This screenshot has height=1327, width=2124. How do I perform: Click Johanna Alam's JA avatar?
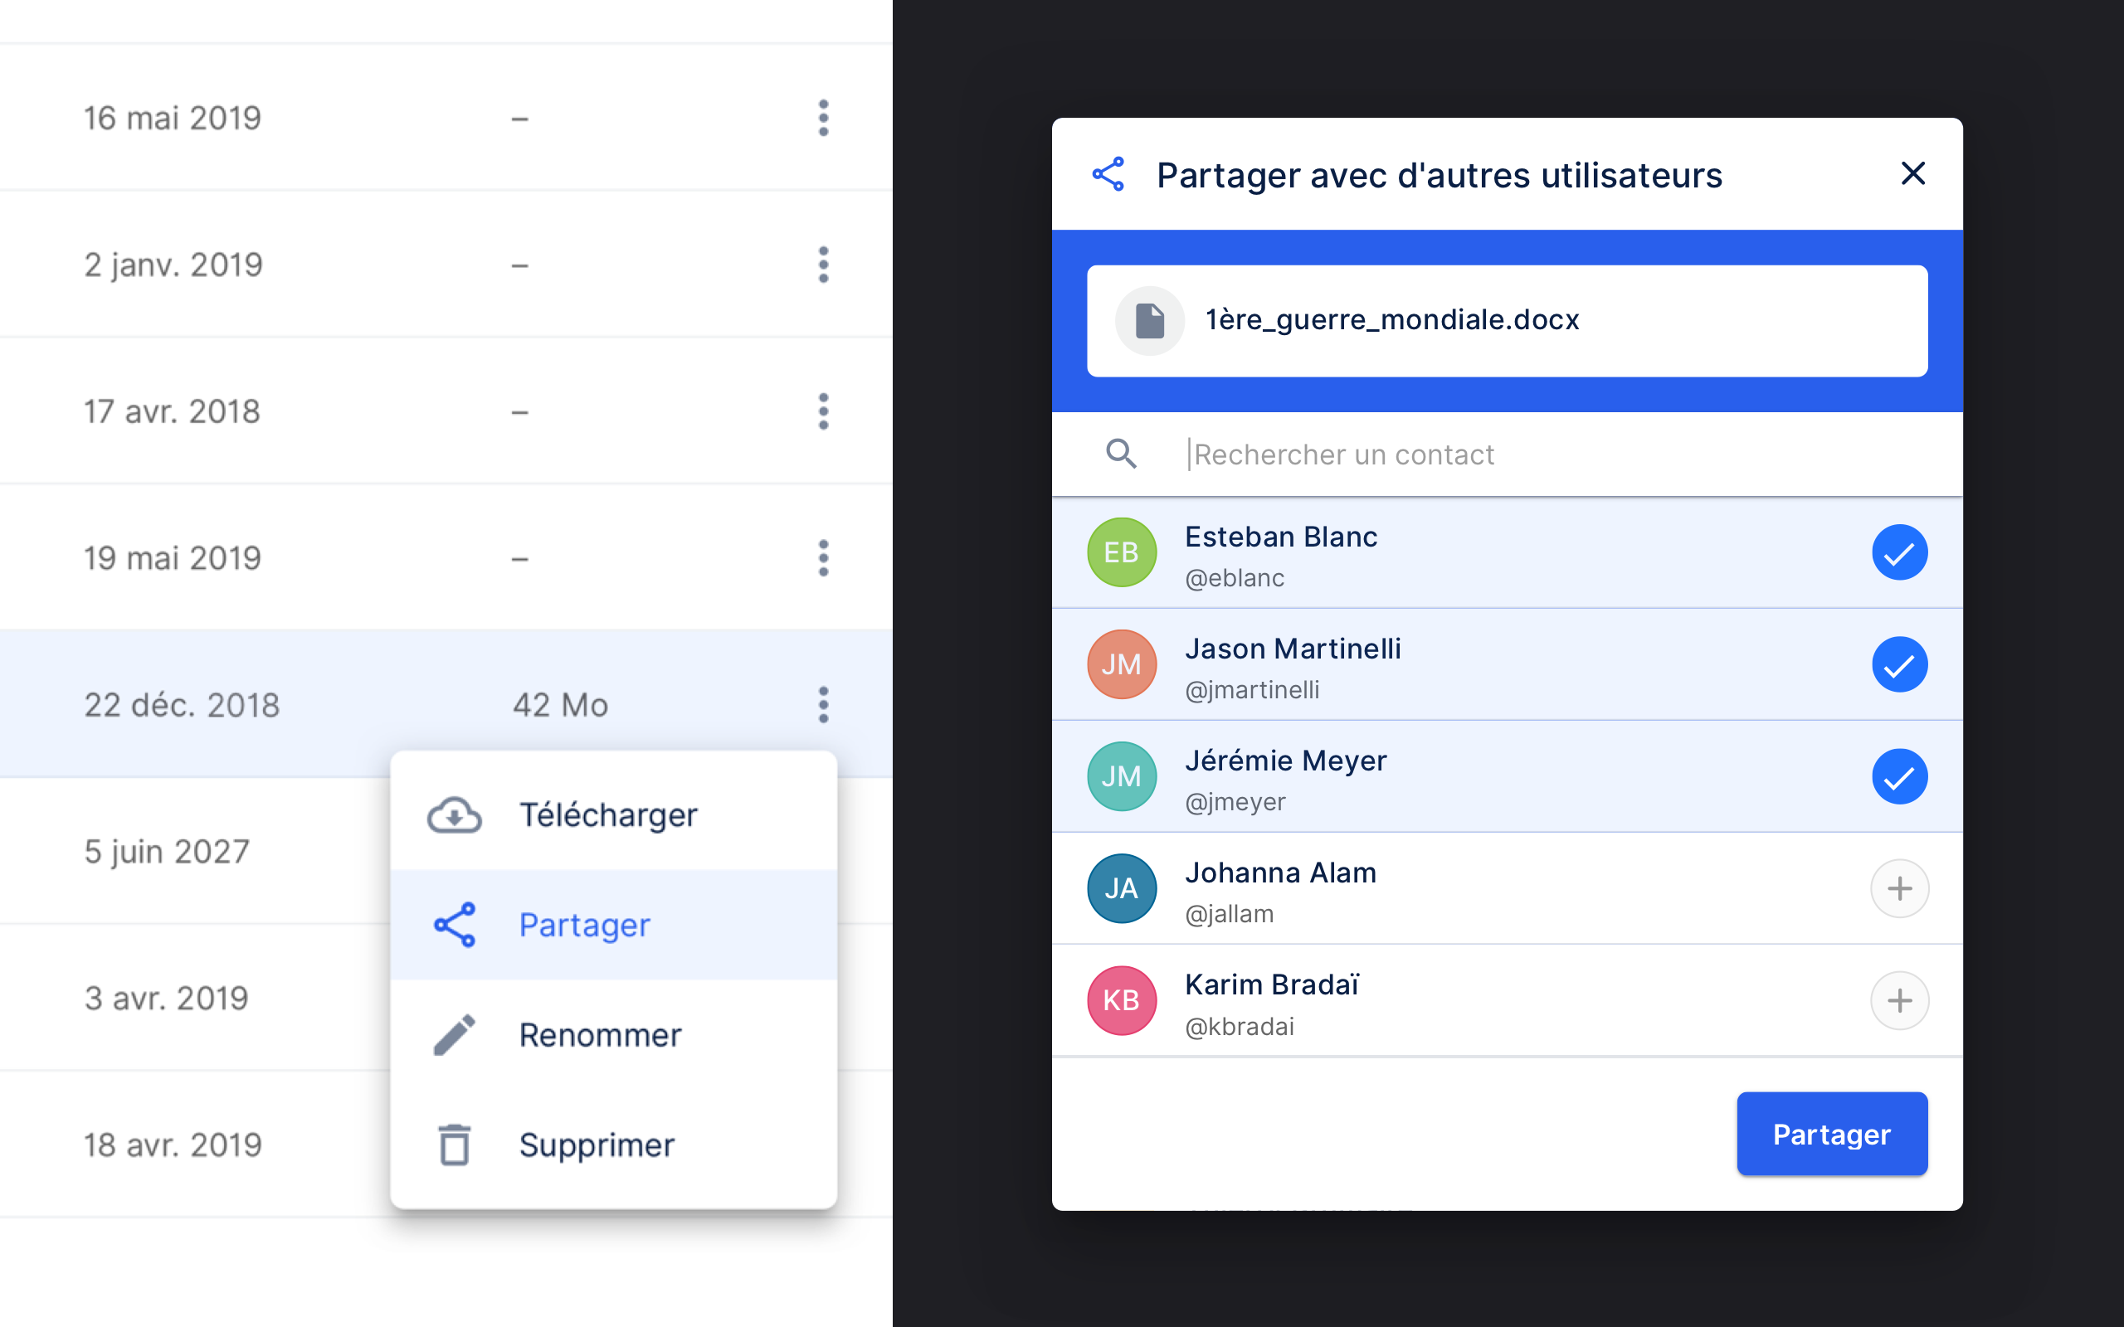point(1122,888)
